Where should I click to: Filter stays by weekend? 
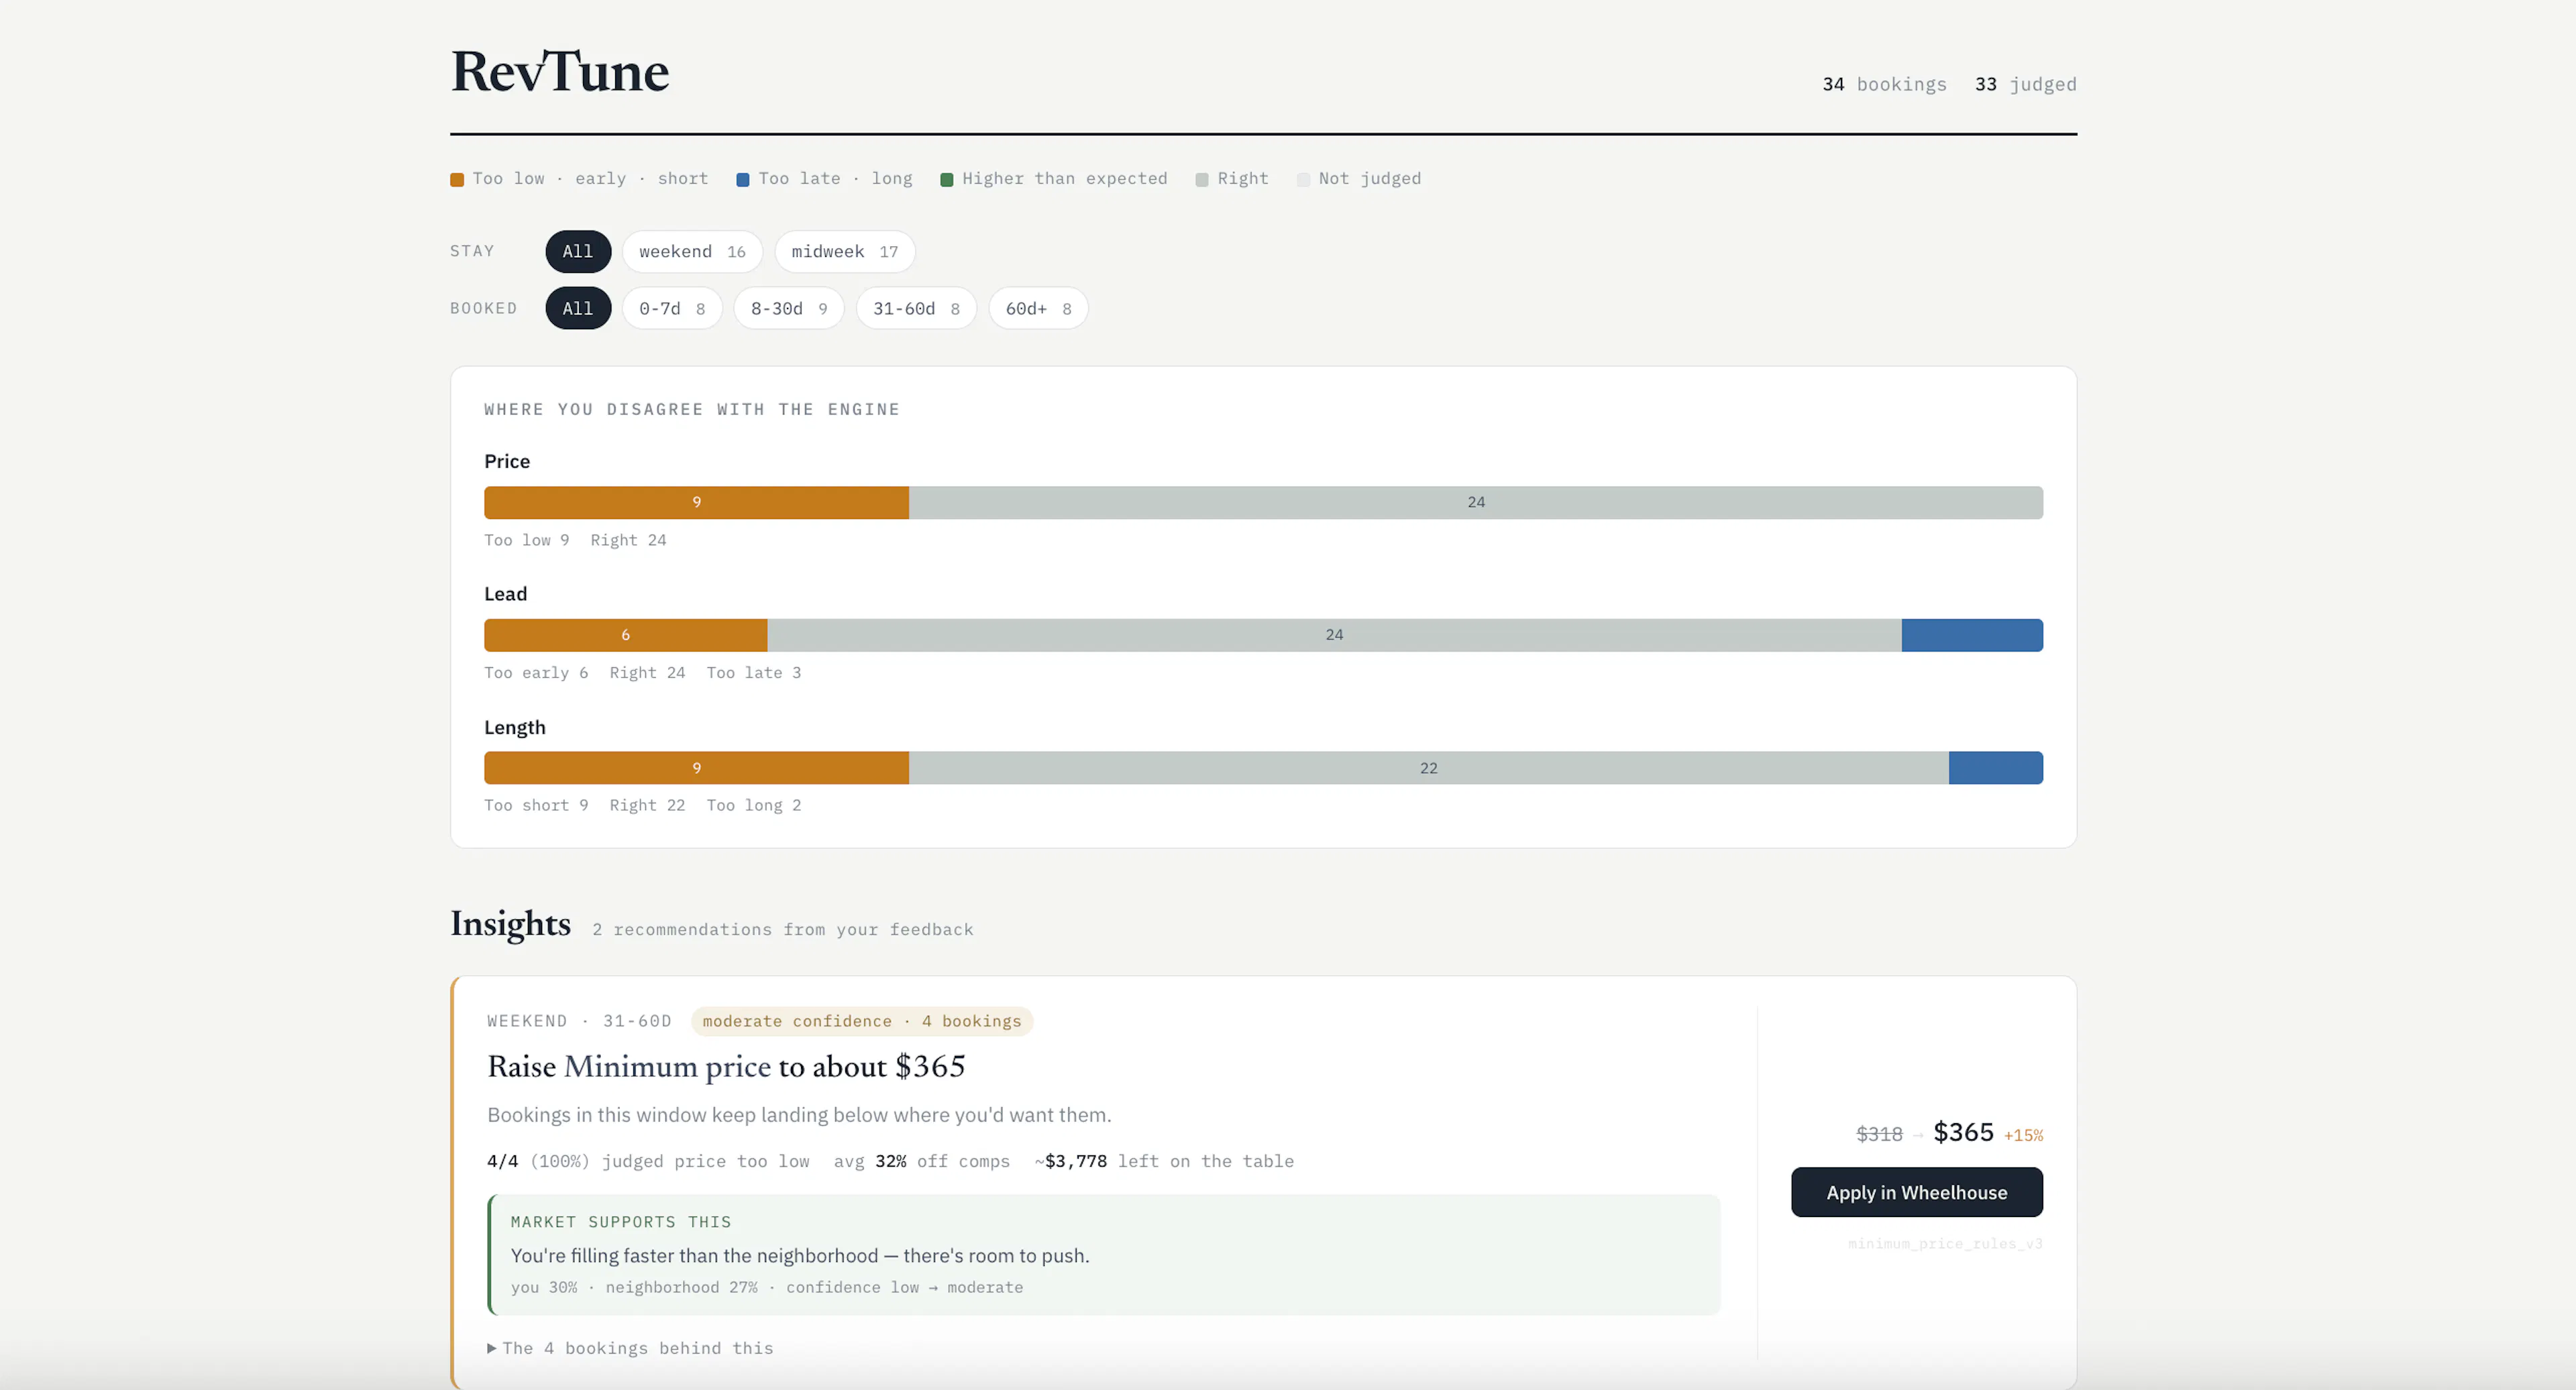[x=692, y=251]
